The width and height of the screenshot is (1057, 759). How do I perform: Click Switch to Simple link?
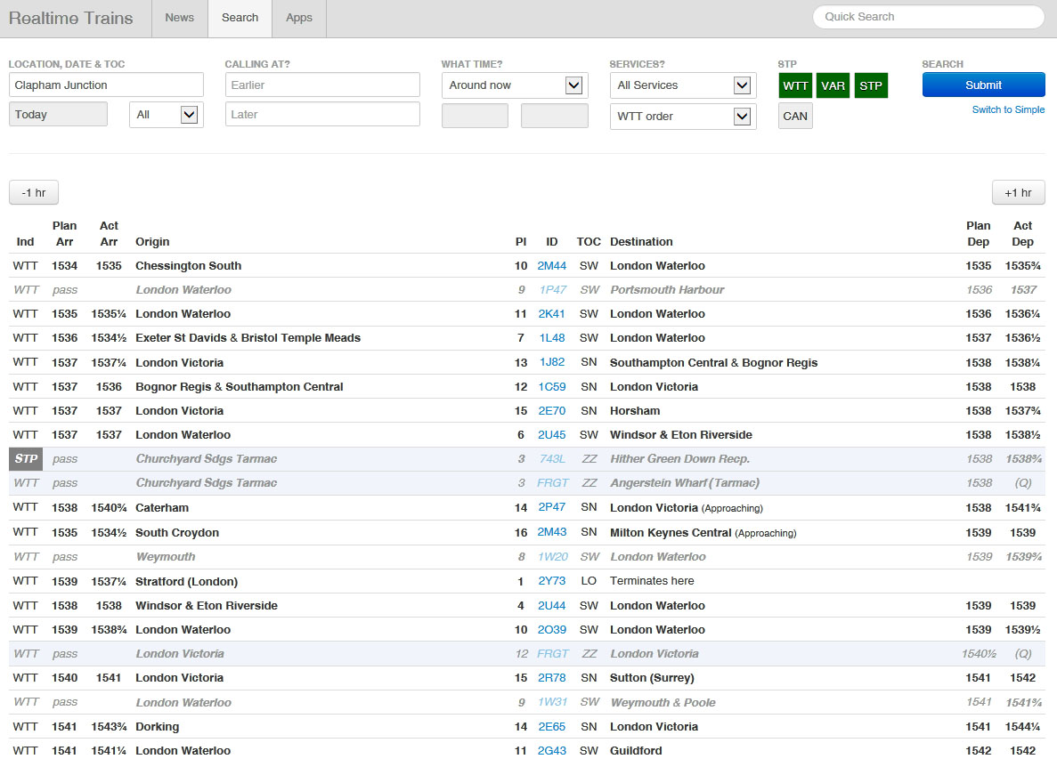1008,109
